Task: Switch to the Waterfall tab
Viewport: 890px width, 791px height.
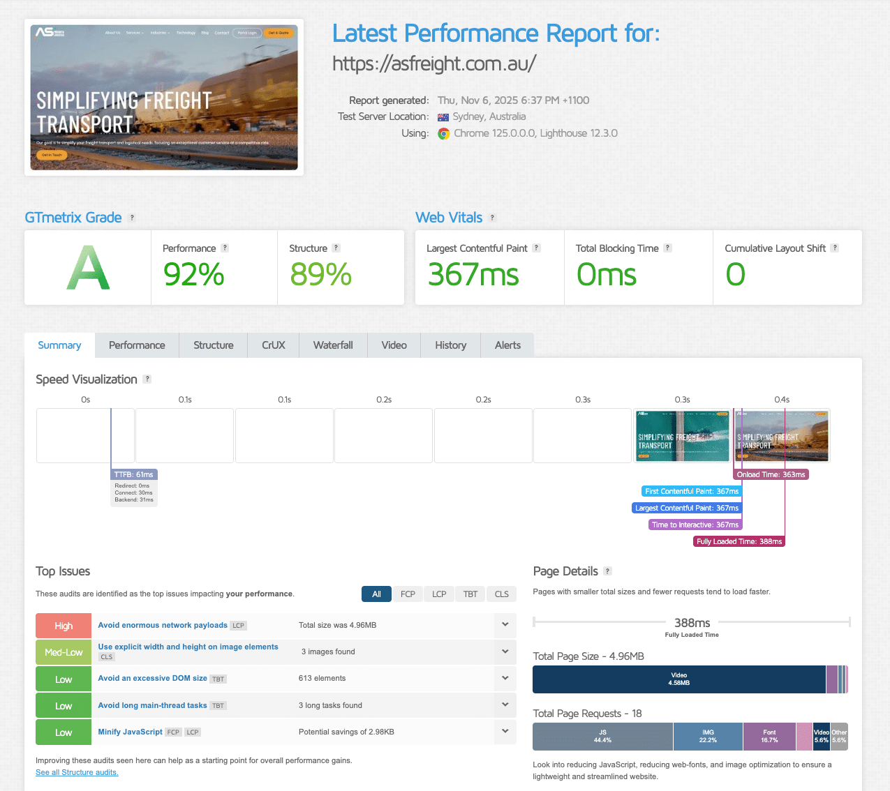Action: 333,345
